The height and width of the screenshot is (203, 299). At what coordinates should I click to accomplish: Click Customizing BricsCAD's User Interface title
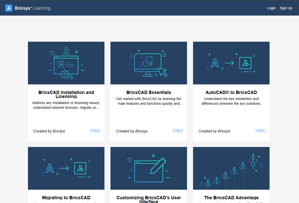pyautogui.click(x=149, y=199)
